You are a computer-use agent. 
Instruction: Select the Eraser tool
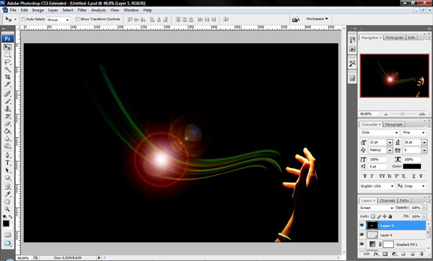tap(7, 123)
